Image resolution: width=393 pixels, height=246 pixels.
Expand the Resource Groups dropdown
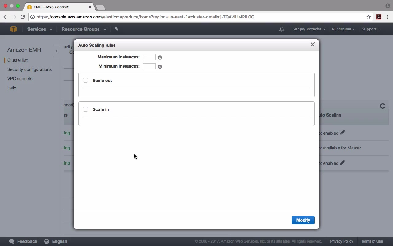pyautogui.click(x=84, y=29)
